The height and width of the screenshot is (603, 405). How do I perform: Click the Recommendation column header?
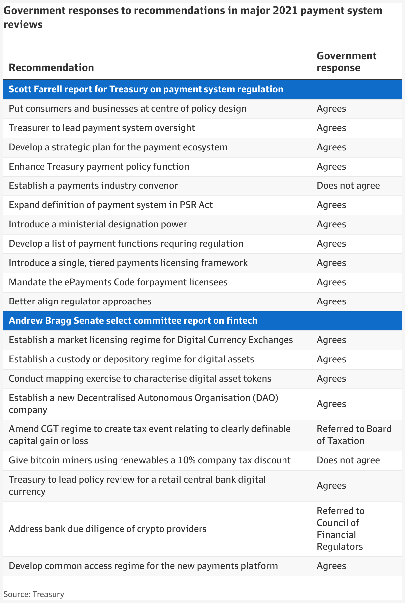click(x=51, y=68)
